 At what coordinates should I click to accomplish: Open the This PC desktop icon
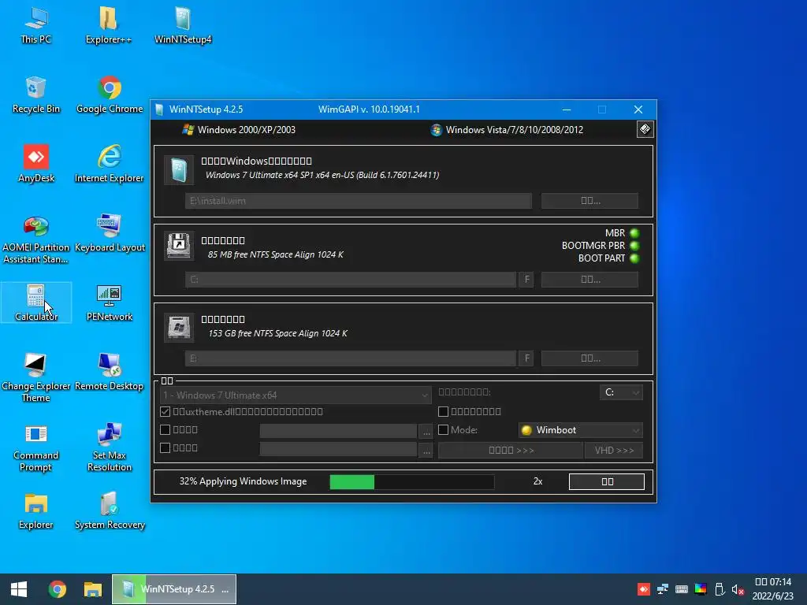click(36, 26)
